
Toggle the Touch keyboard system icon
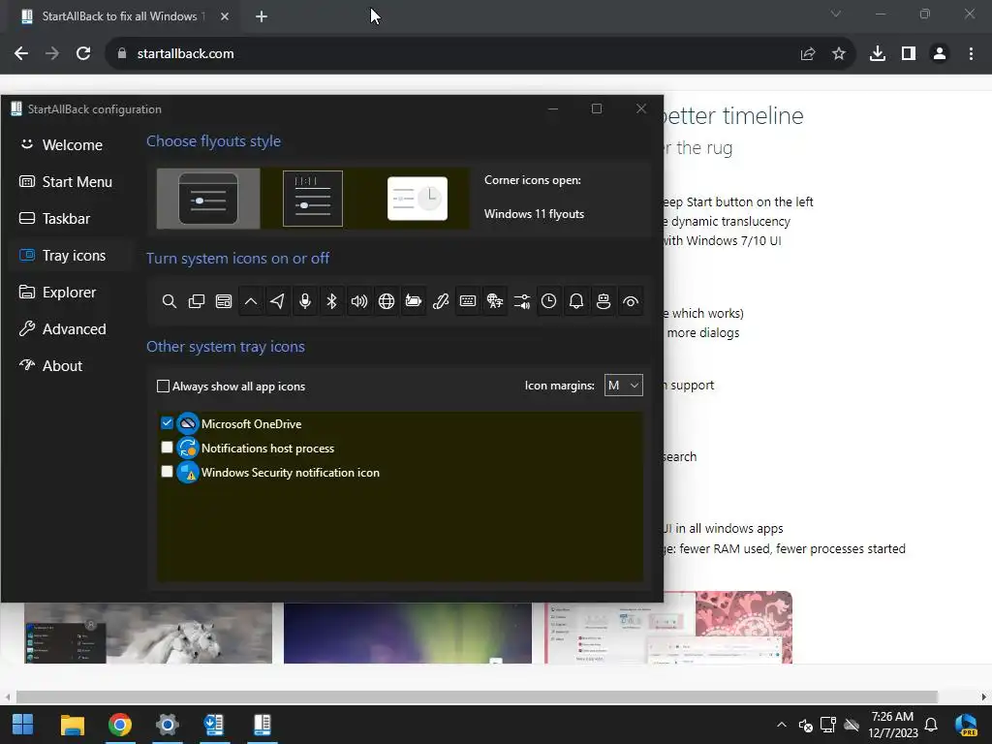pyautogui.click(x=468, y=302)
